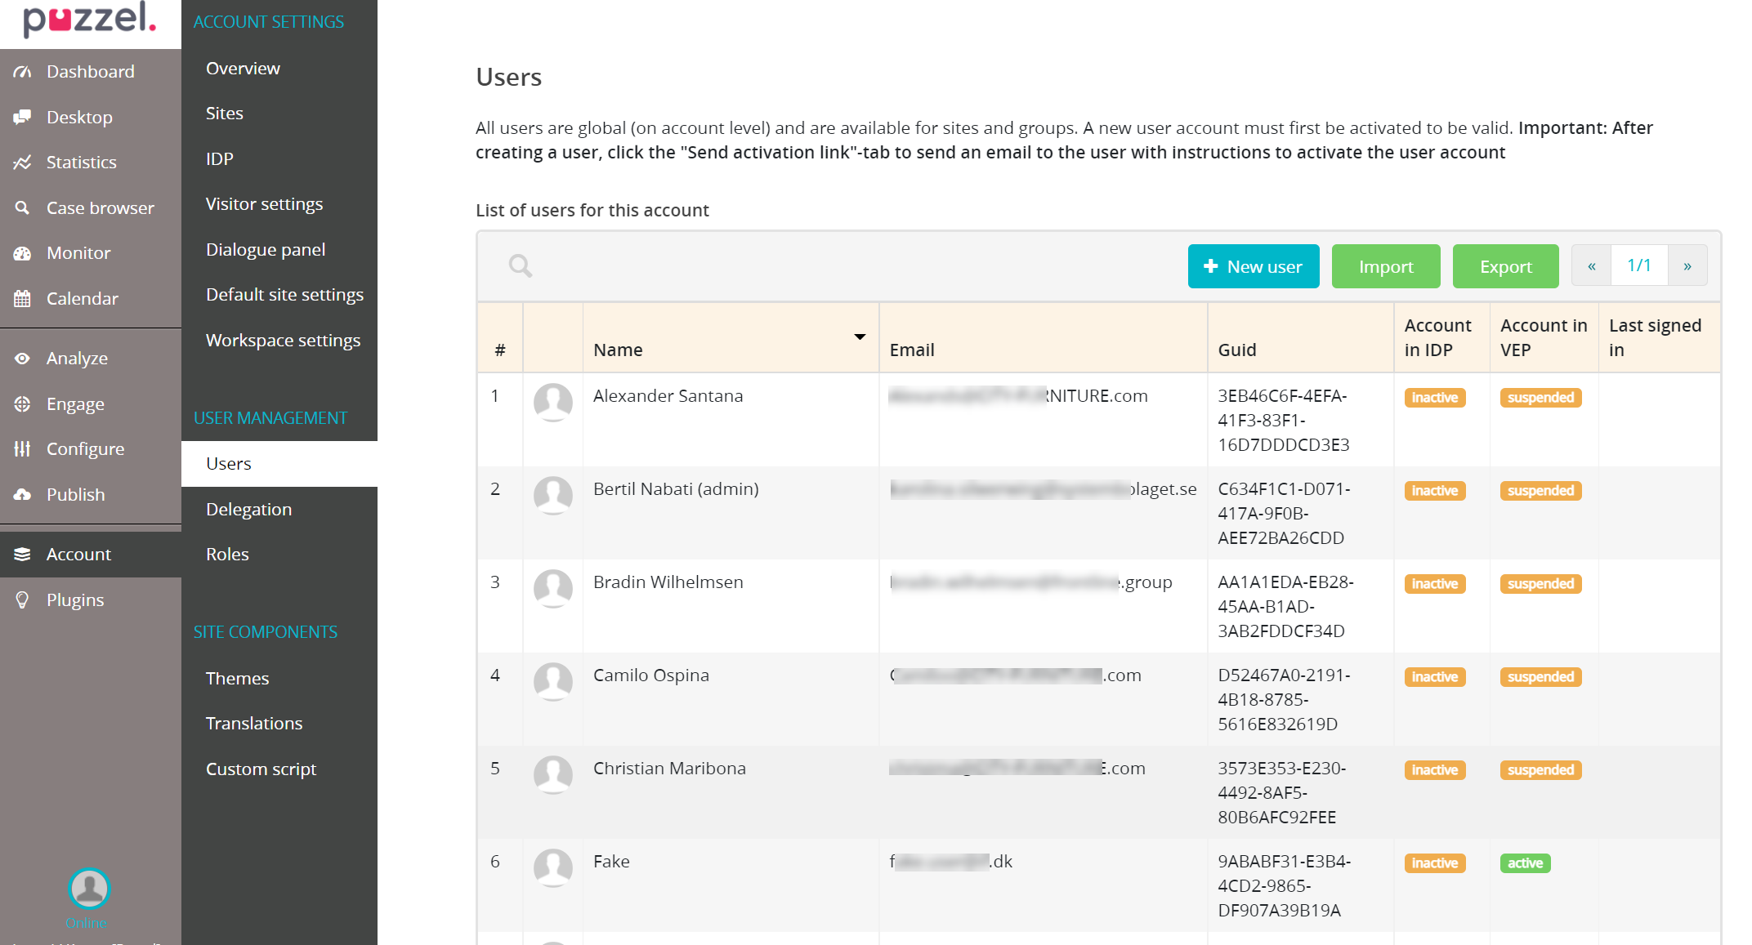Open Workspace settings in account menu
Image resolution: width=1752 pixels, height=945 pixels.
283,341
